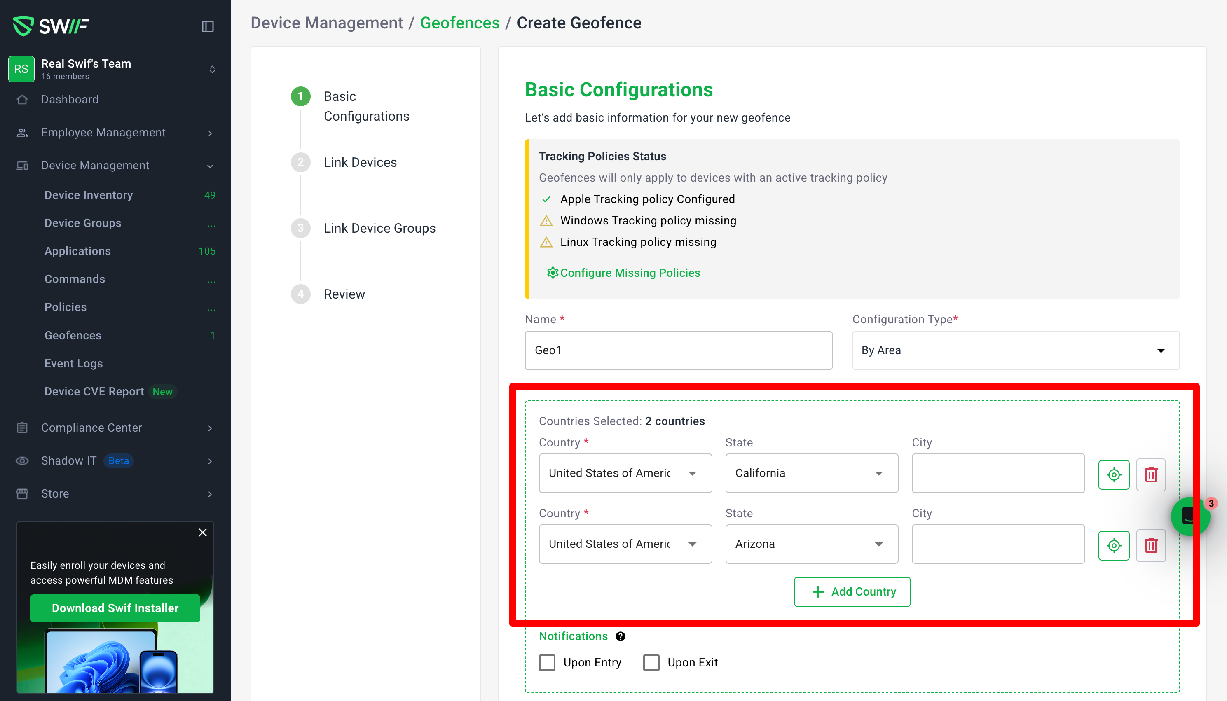The height and width of the screenshot is (701, 1227).
Task: Click the Name input field
Action: click(x=678, y=350)
